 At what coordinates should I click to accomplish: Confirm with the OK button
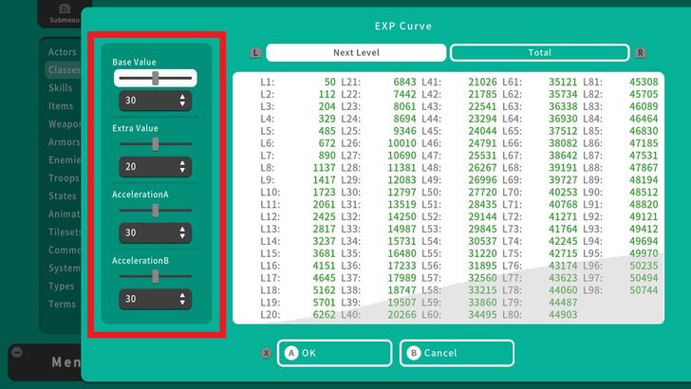click(334, 353)
